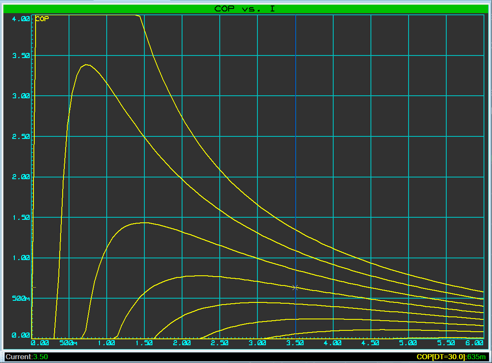Click the green "COP vs. I" title bar
Image resolution: width=492 pixels, height=363 pixels.
coord(246,8)
